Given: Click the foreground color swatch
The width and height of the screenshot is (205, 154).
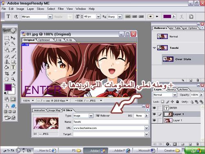Looking at the screenshot, I should tap(8, 87).
